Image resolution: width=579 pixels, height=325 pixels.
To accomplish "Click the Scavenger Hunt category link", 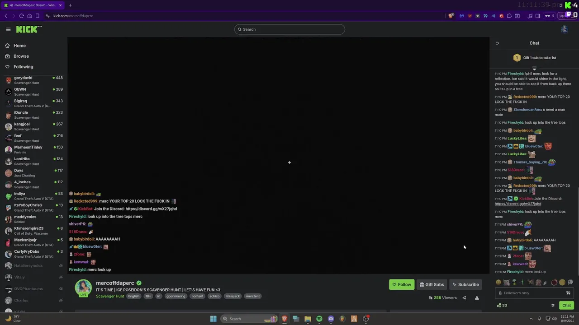I will click(x=110, y=296).
